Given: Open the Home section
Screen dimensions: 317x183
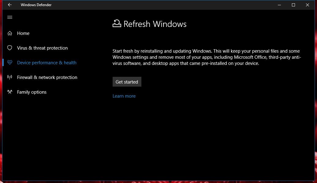Looking at the screenshot, I should (23, 33).
